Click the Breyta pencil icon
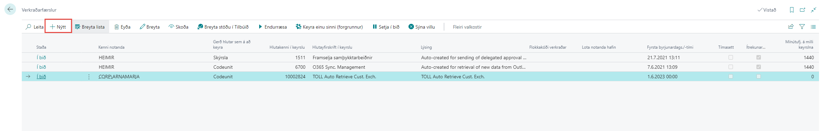This screenshot has height=131, width=835. point(142,27)
